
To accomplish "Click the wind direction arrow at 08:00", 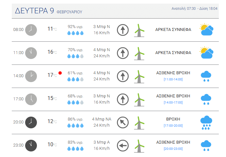I will pos(123,30).
